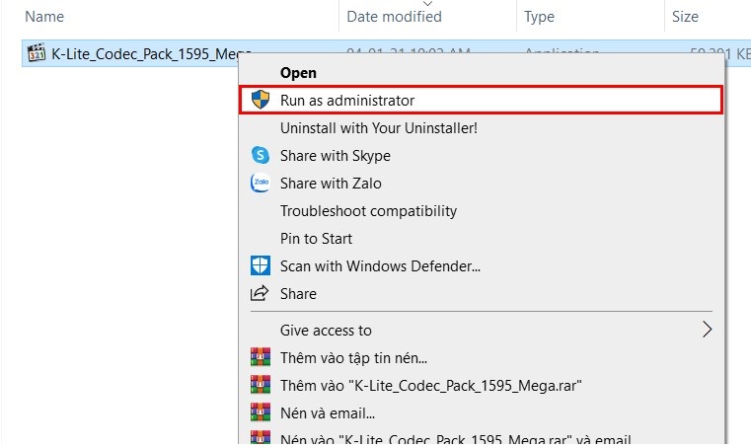Click the UAC shield icon beside Run as administrator

[x=261, y=101]
